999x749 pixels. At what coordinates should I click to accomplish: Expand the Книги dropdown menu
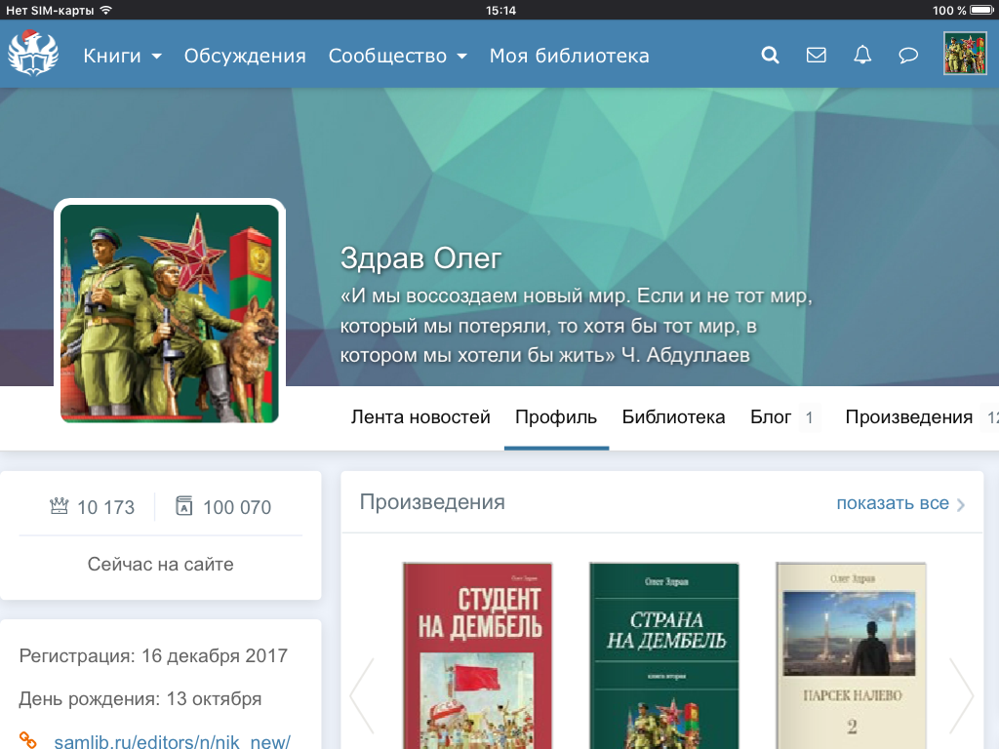tap(123, 56)
